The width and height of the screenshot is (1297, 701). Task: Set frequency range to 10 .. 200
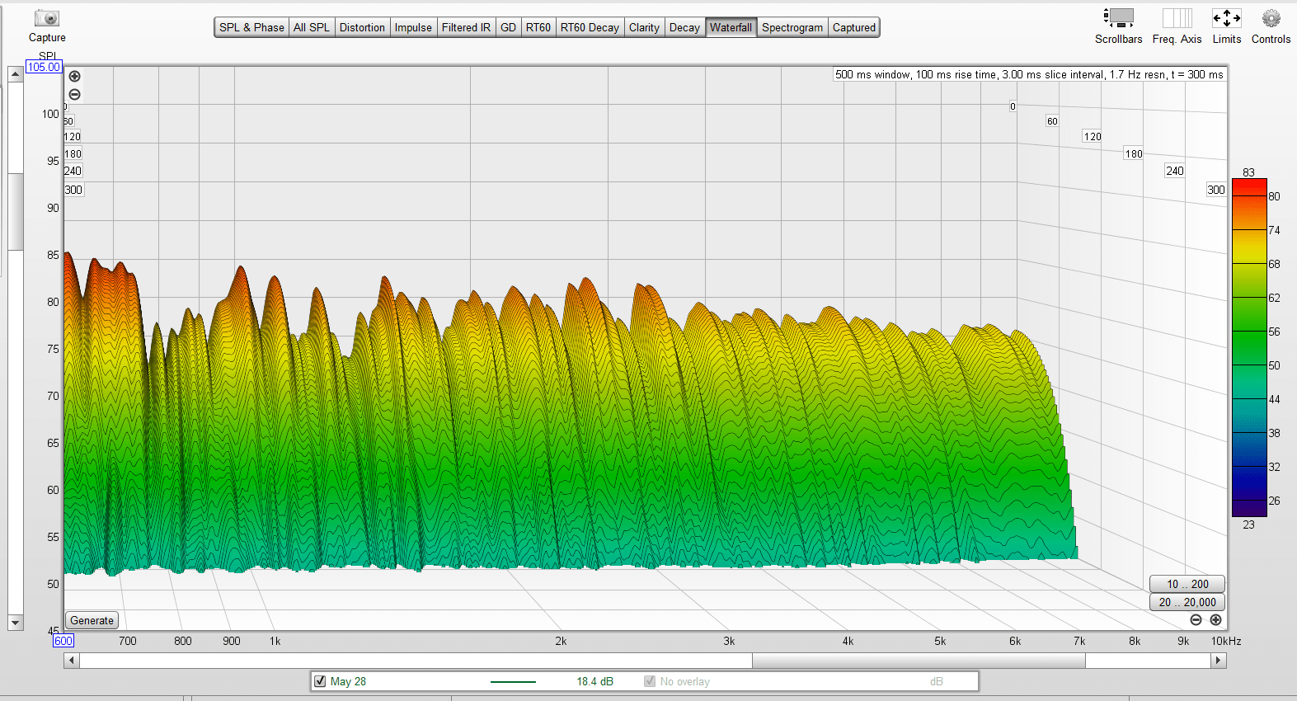1187,584
